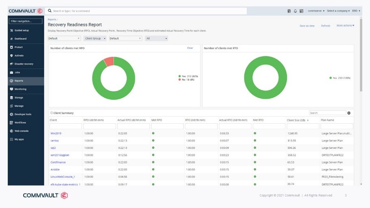This screenshot has height=208, width=370.
Task: Click the Refresh button
Action: pyautogui.click(x=325, y=26)
